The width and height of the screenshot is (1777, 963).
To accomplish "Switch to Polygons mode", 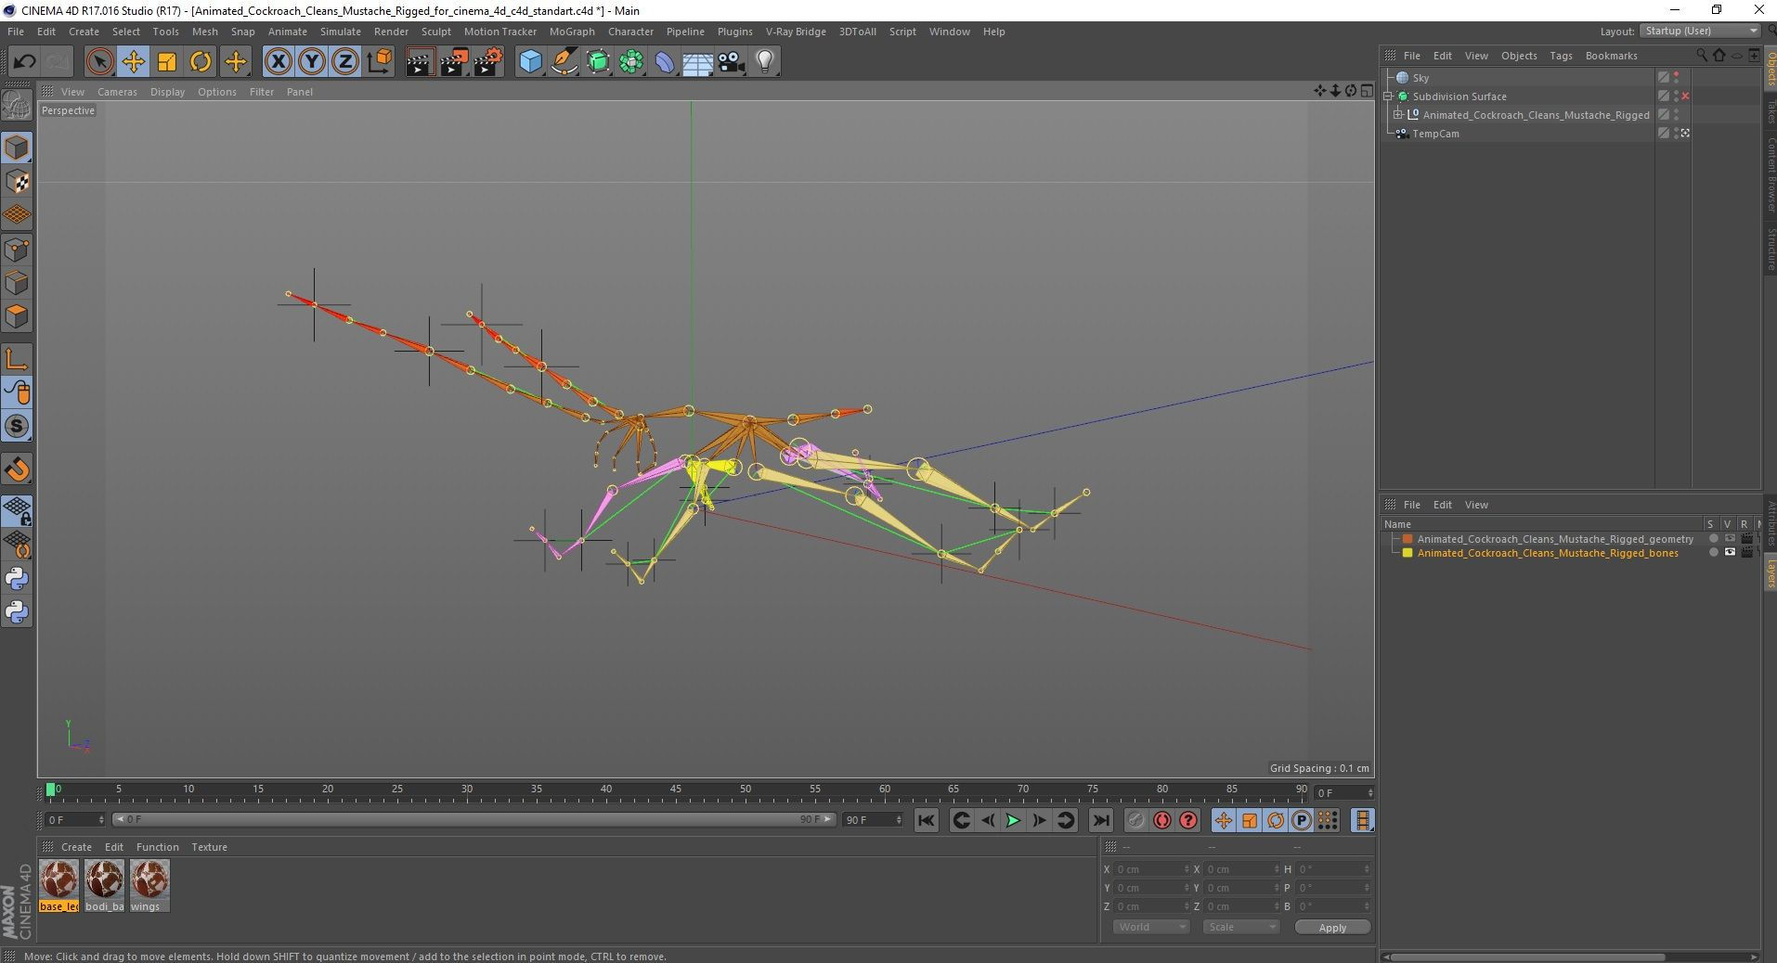I will point(17,316).
